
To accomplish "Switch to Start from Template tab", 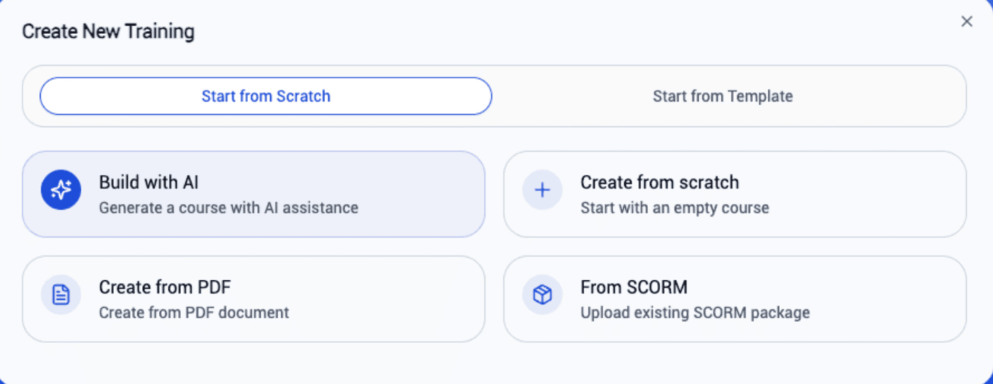I will [x=722, y=96].
